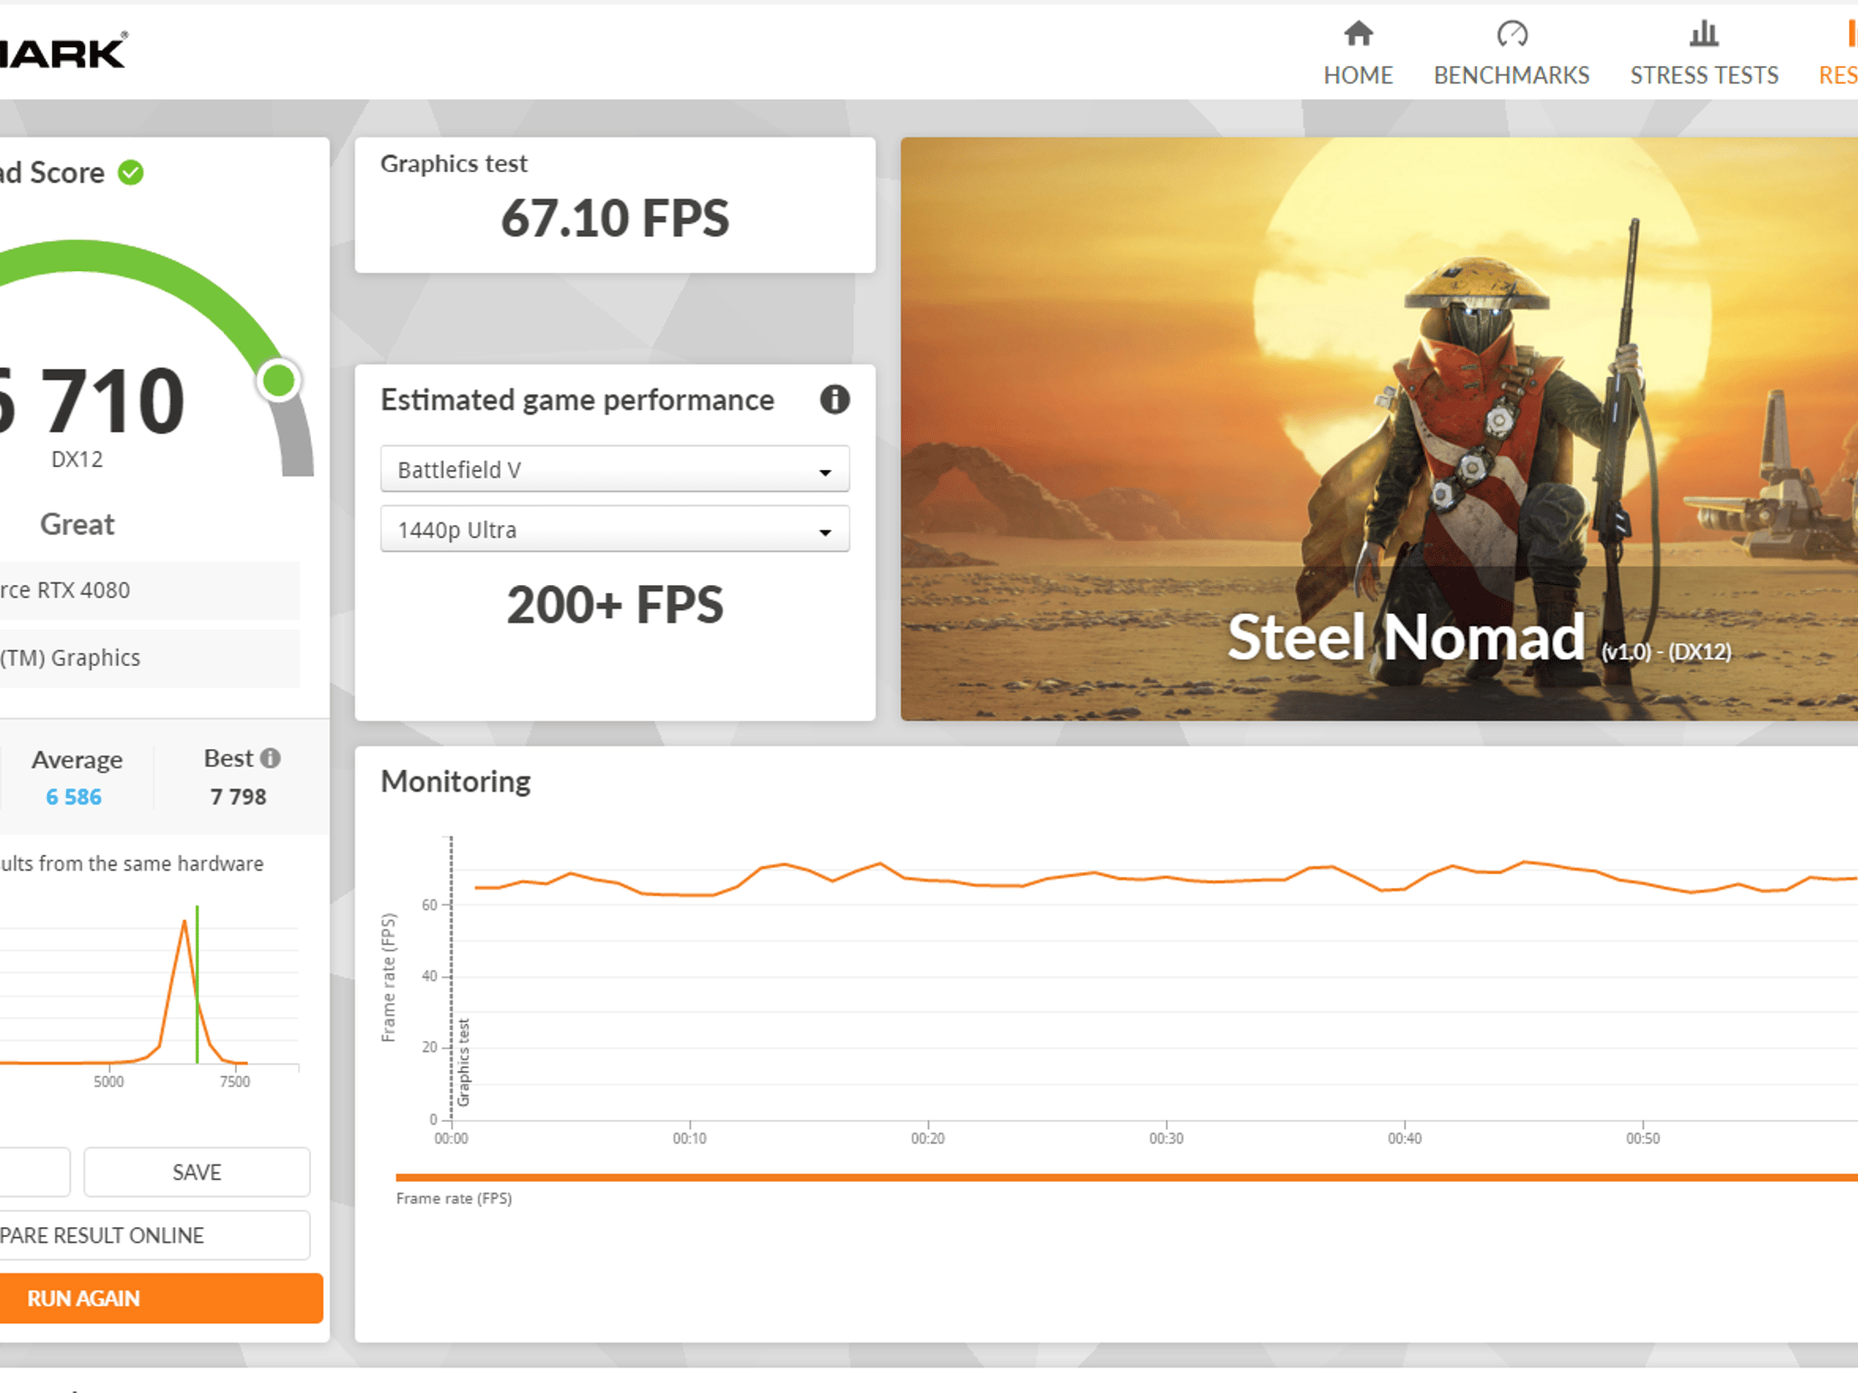1858x1393 pixels.
Task: Switch to the BENCHMARKS tab
Action: pyautogui.click(x=1511, y=54)
